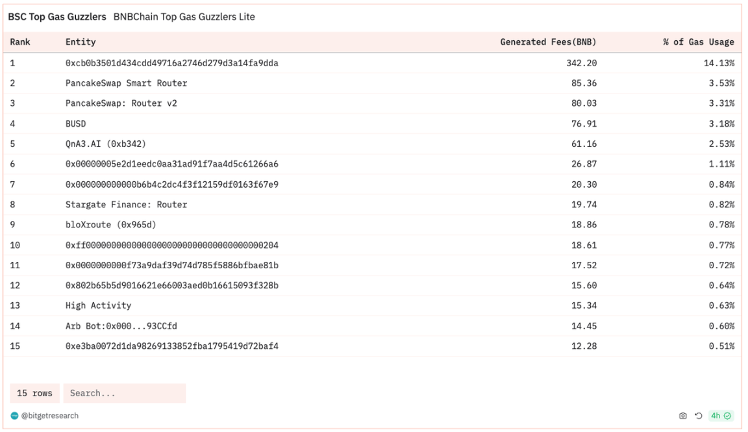Image resolution: width=748 pixels, height=432 pixels.
Task: Click the bitgetresearch avatar icon
Action: [x=14, y=416]
